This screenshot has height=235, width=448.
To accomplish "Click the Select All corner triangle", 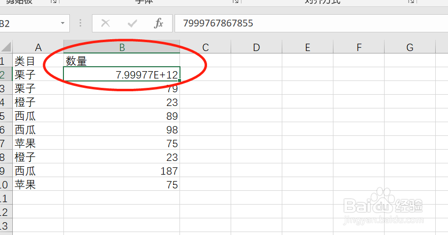I will 6,47.
